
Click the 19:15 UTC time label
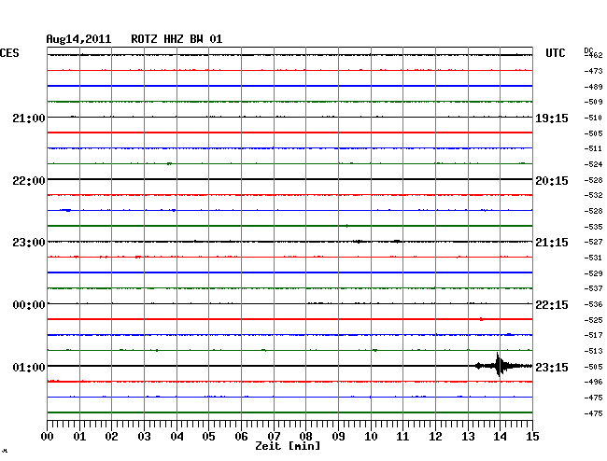click(552, 119)
